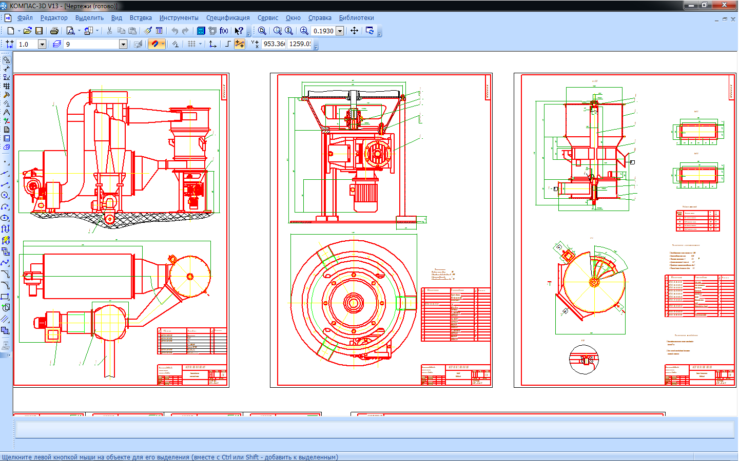
Task: Select the left drawing sheet thumbnail
Action: pyautogui.click(x=121, y=230)
